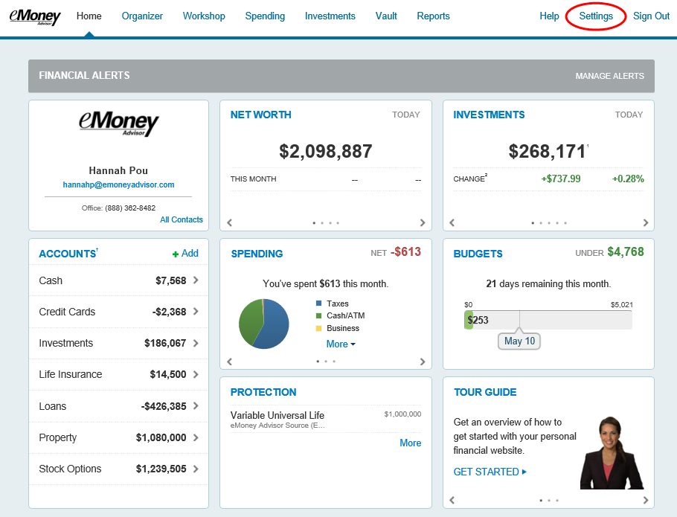This screenshot has height=517, width=677.
Task: Click the plus icon beside Add in Accounts
Action: tap(176, 254)
